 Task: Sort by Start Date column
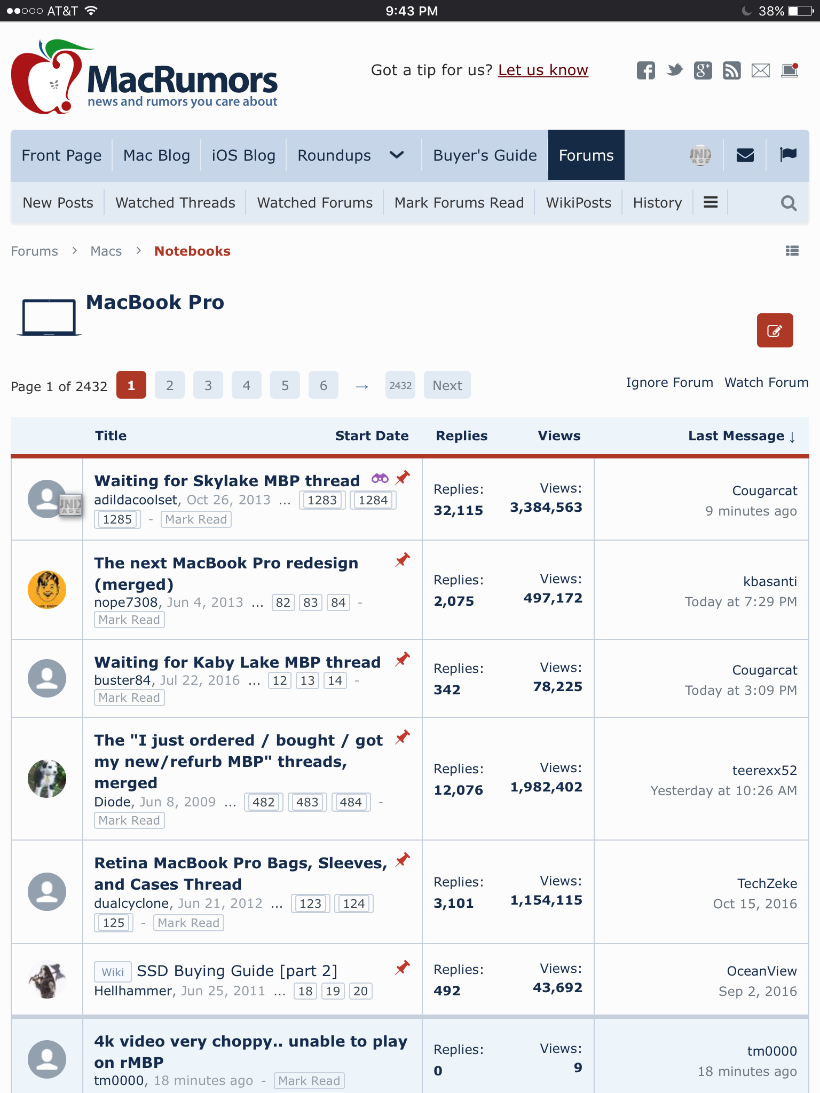click(x=372, y=436)
